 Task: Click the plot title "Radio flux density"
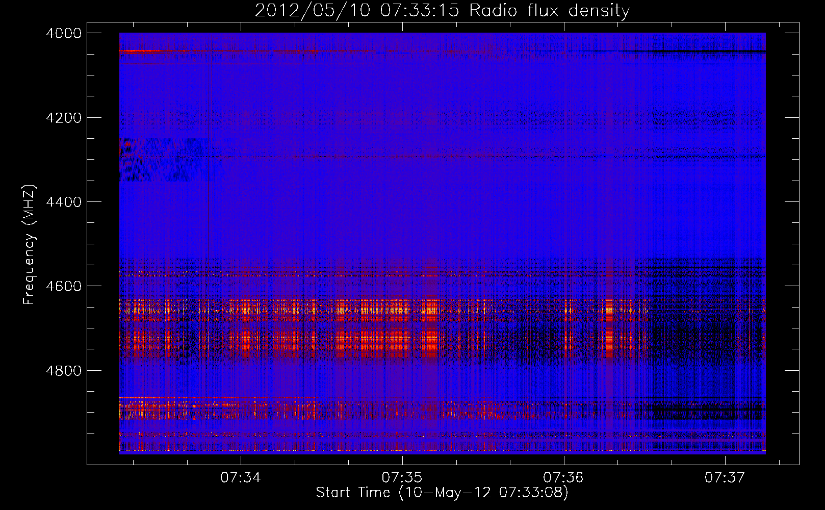coord(550,10)
